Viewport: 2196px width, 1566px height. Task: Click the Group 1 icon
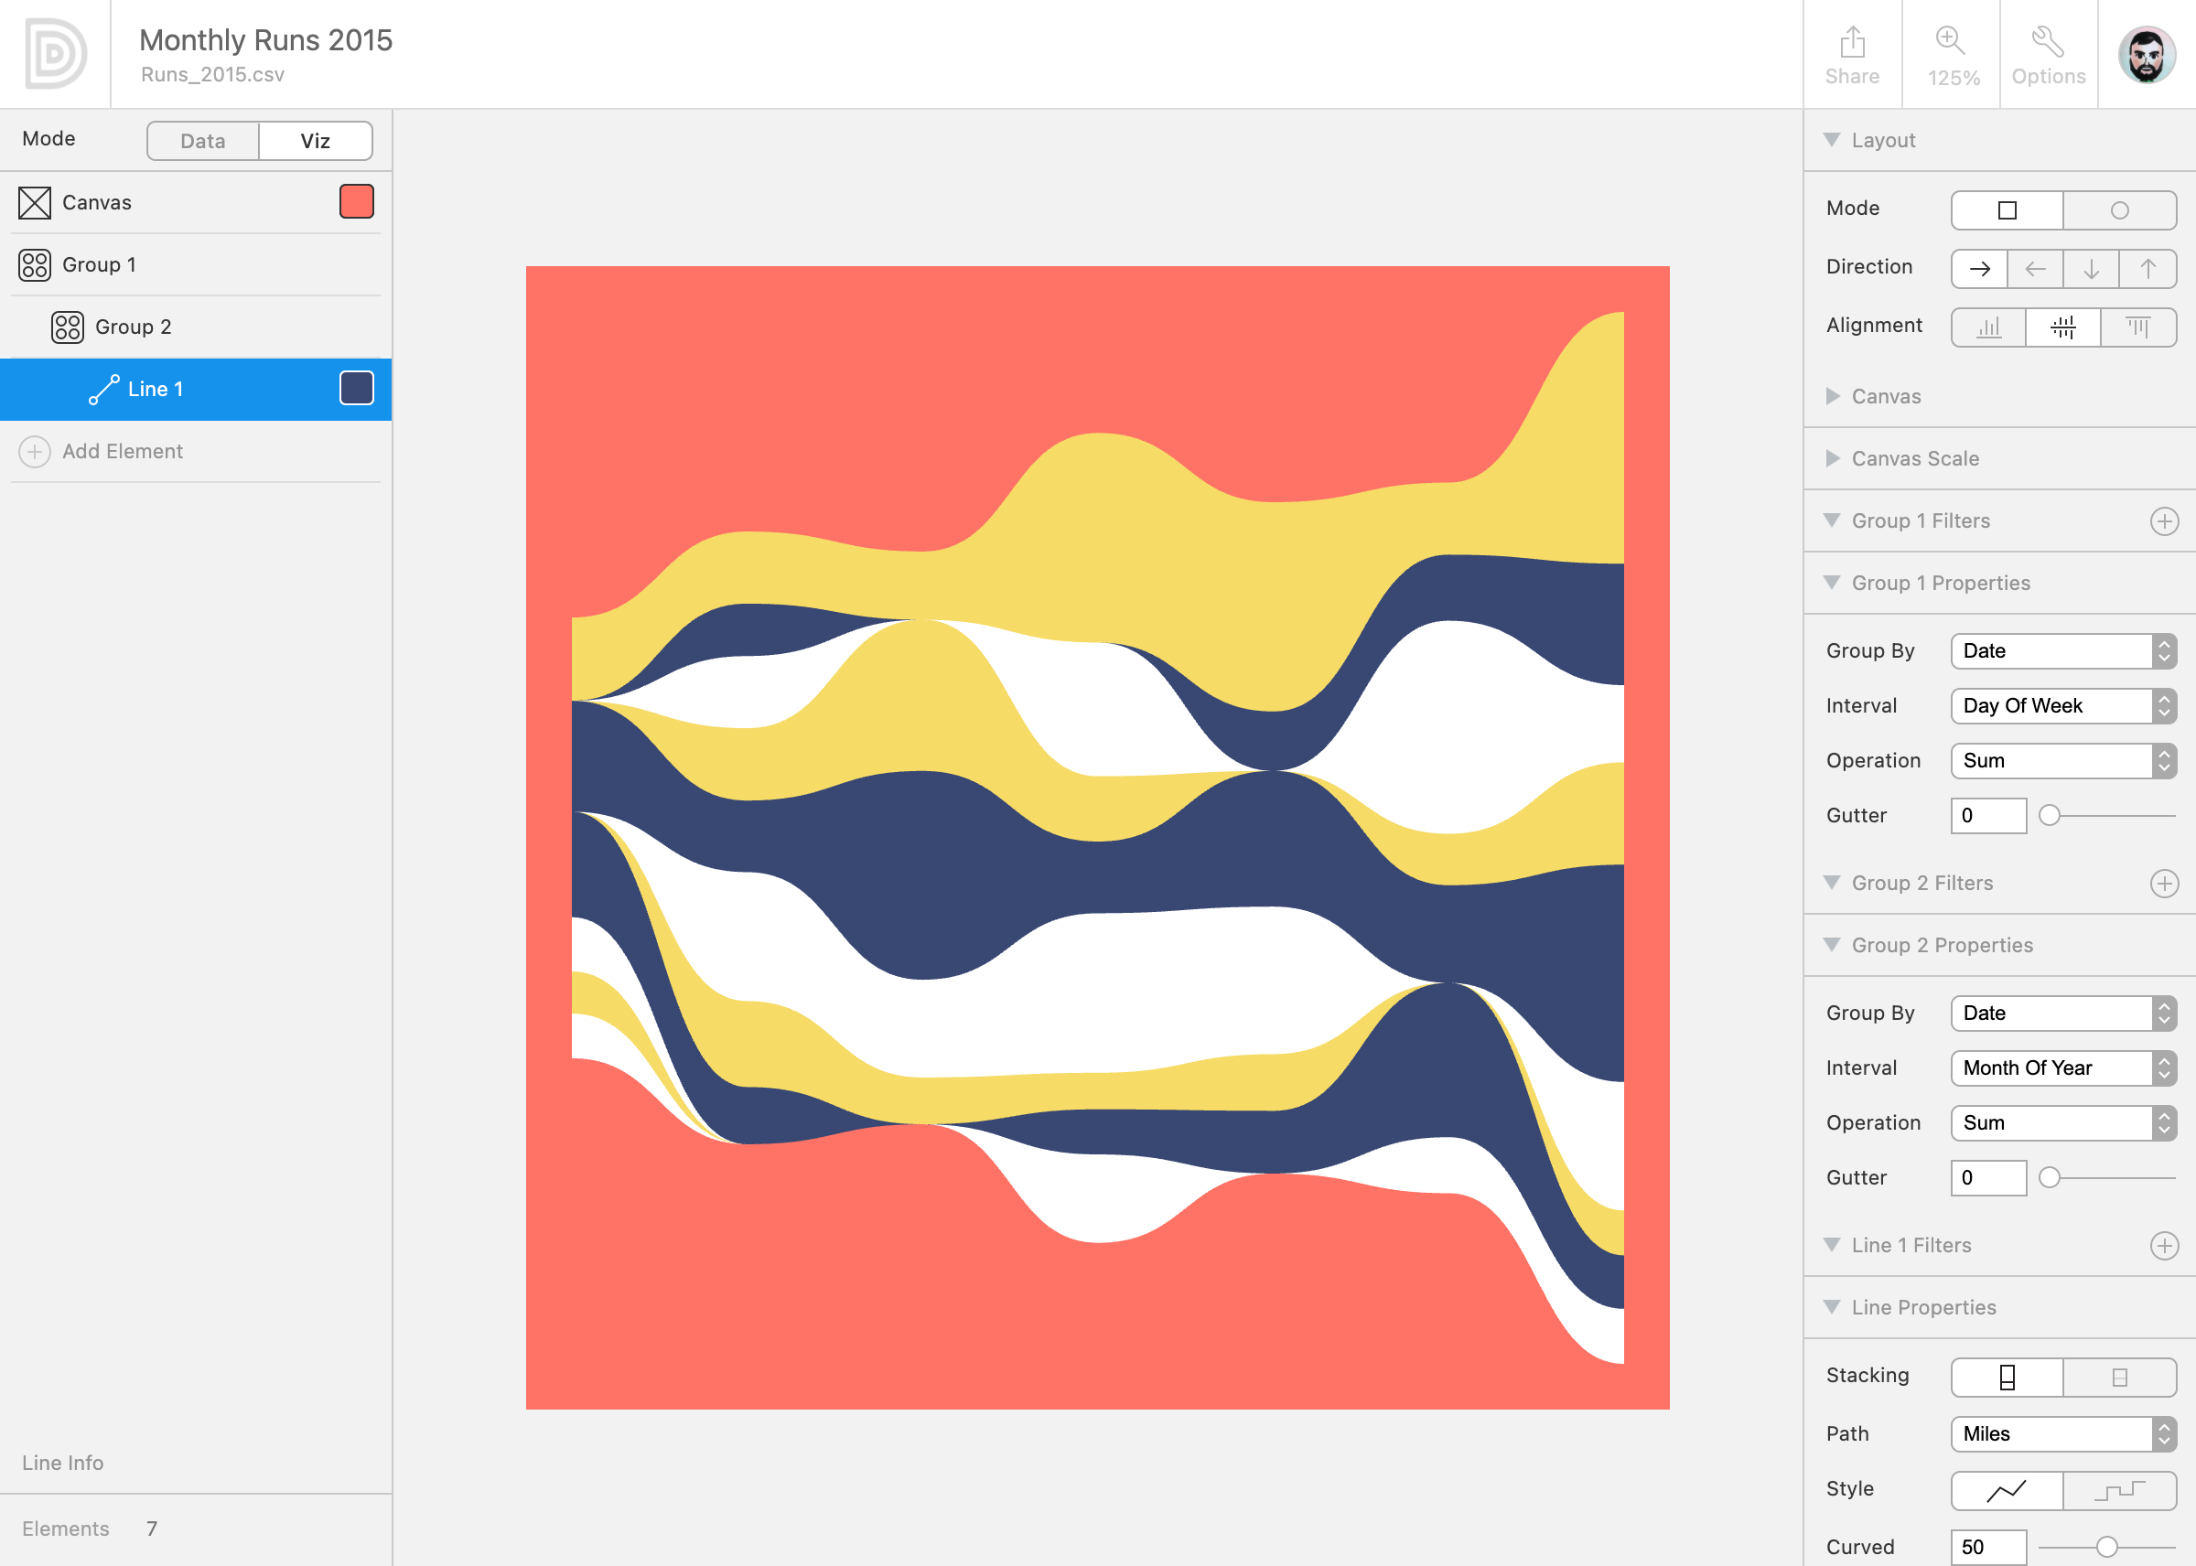[35, 265]
